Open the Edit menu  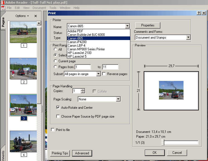17,8
